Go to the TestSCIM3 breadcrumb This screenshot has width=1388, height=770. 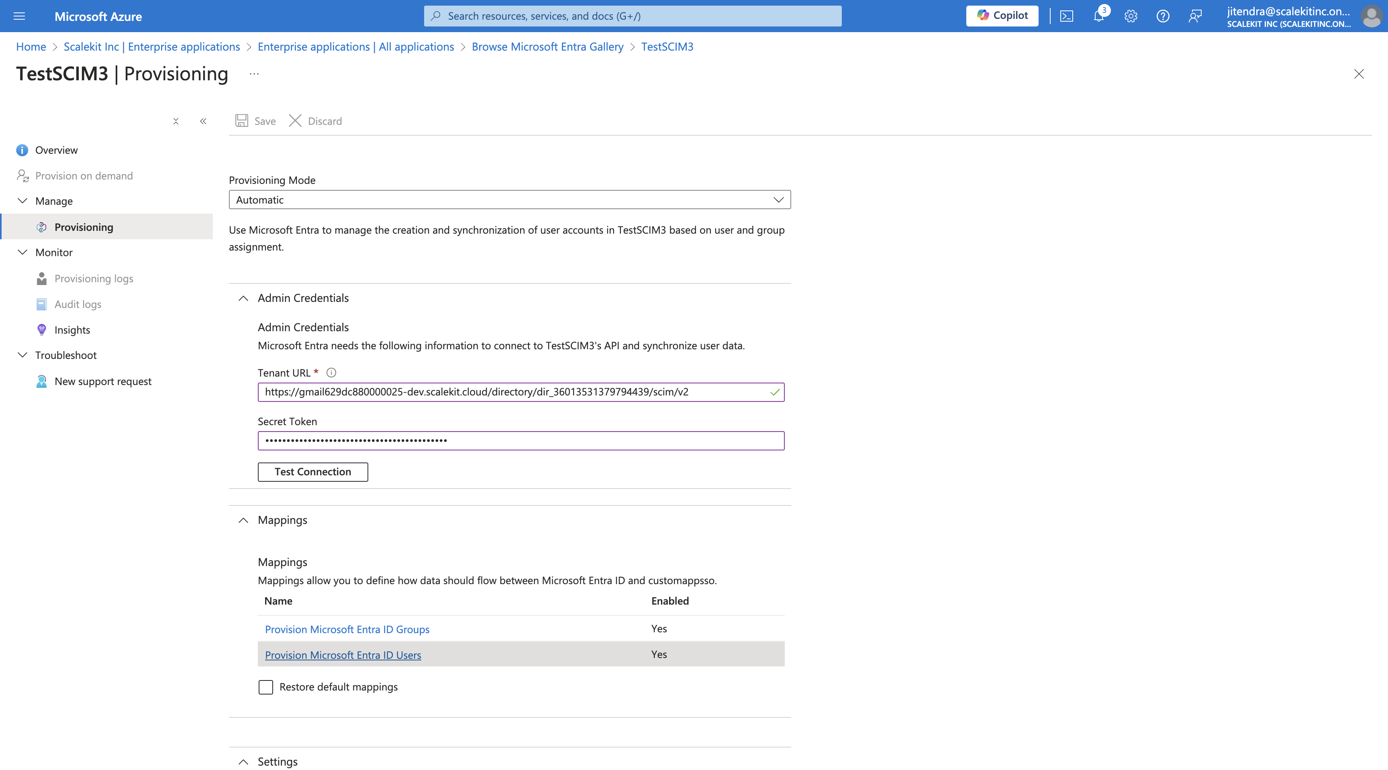pyautogui.click(x=667, y=47)
